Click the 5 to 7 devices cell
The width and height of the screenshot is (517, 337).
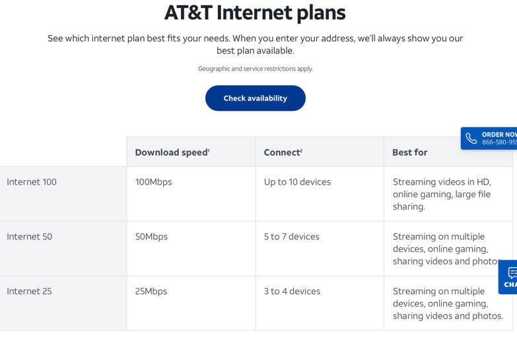point(291,237)
